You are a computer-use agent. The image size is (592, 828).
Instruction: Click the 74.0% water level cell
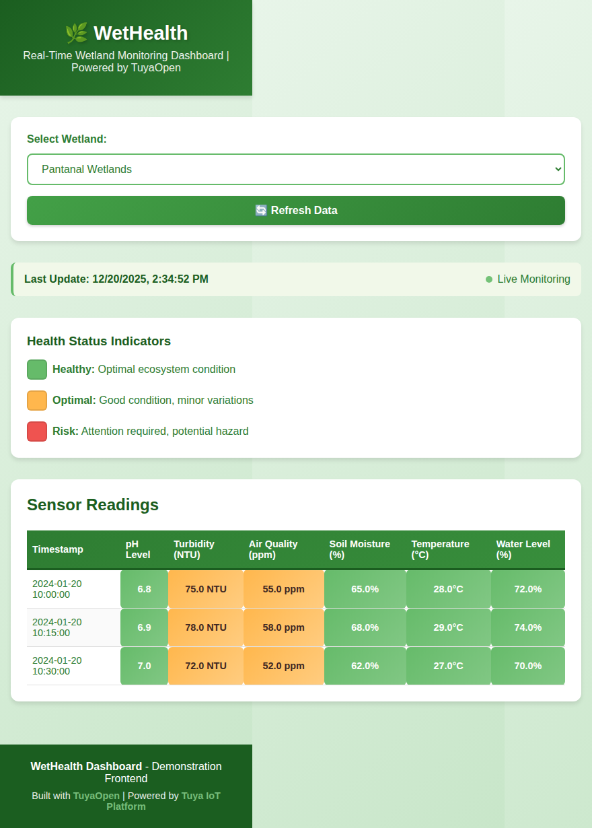(x=528, y=627)
